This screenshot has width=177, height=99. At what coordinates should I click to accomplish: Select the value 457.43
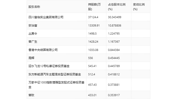coord(92,85)
